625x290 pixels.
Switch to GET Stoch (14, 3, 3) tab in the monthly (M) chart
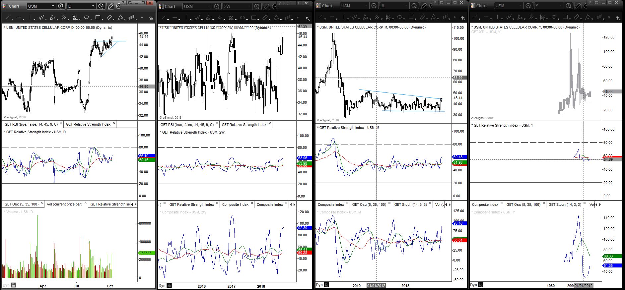(410, 204)
